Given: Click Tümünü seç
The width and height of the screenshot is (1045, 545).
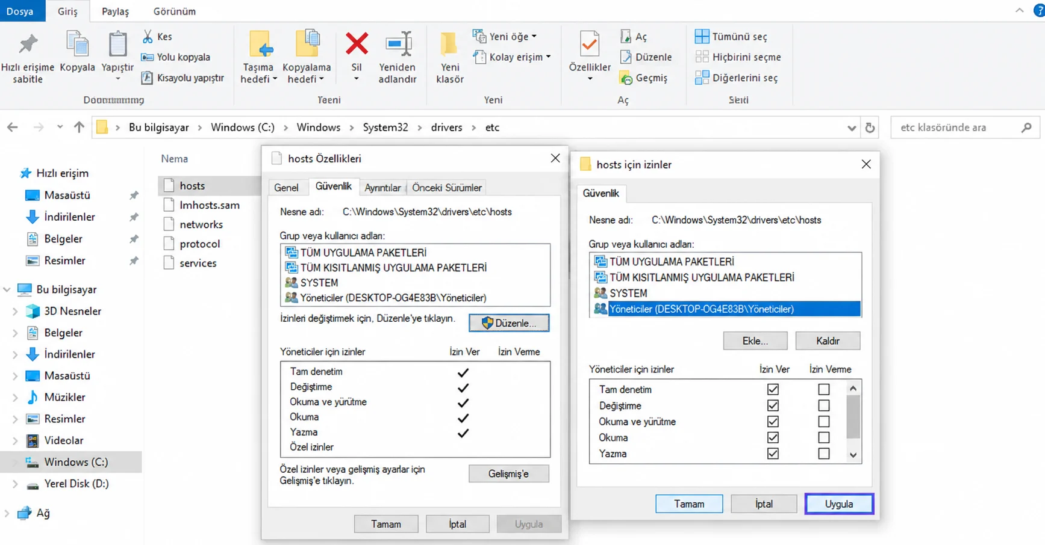Looking at the screenshot, I should (731, 37).
